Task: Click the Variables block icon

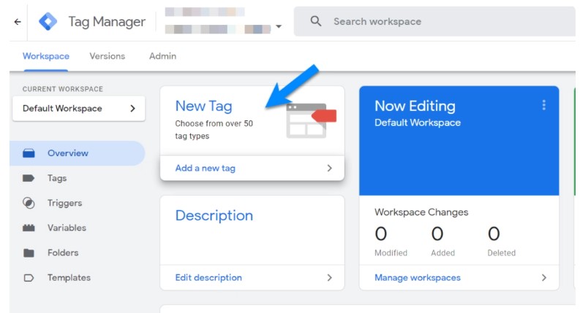Action: pyautogui.click(x=29, y=228)
